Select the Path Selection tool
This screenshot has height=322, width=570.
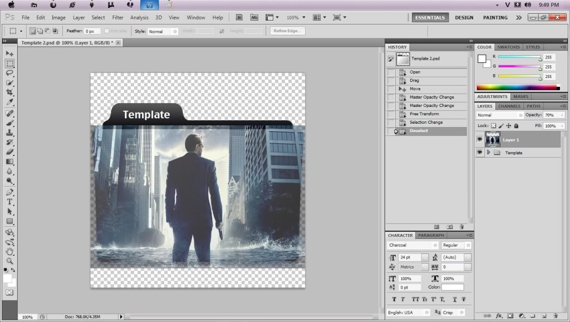pos(9,211)
